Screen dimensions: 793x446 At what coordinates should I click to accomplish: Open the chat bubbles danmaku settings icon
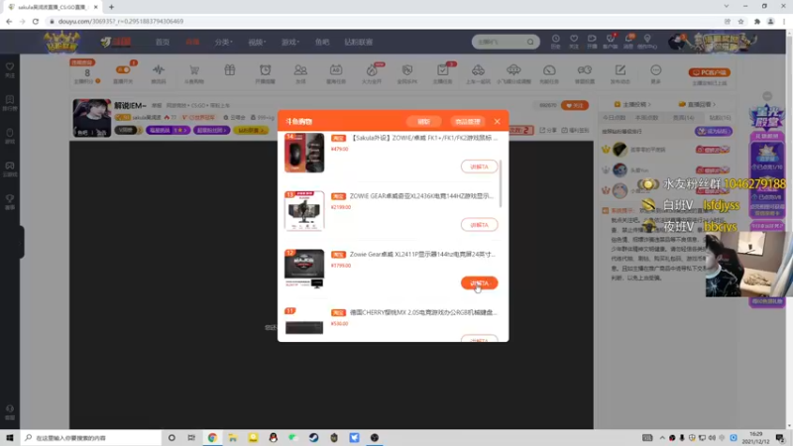click(585, 70)
